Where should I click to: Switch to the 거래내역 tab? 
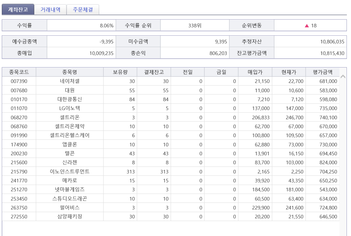pyautogui.click(x=50, y=10)
